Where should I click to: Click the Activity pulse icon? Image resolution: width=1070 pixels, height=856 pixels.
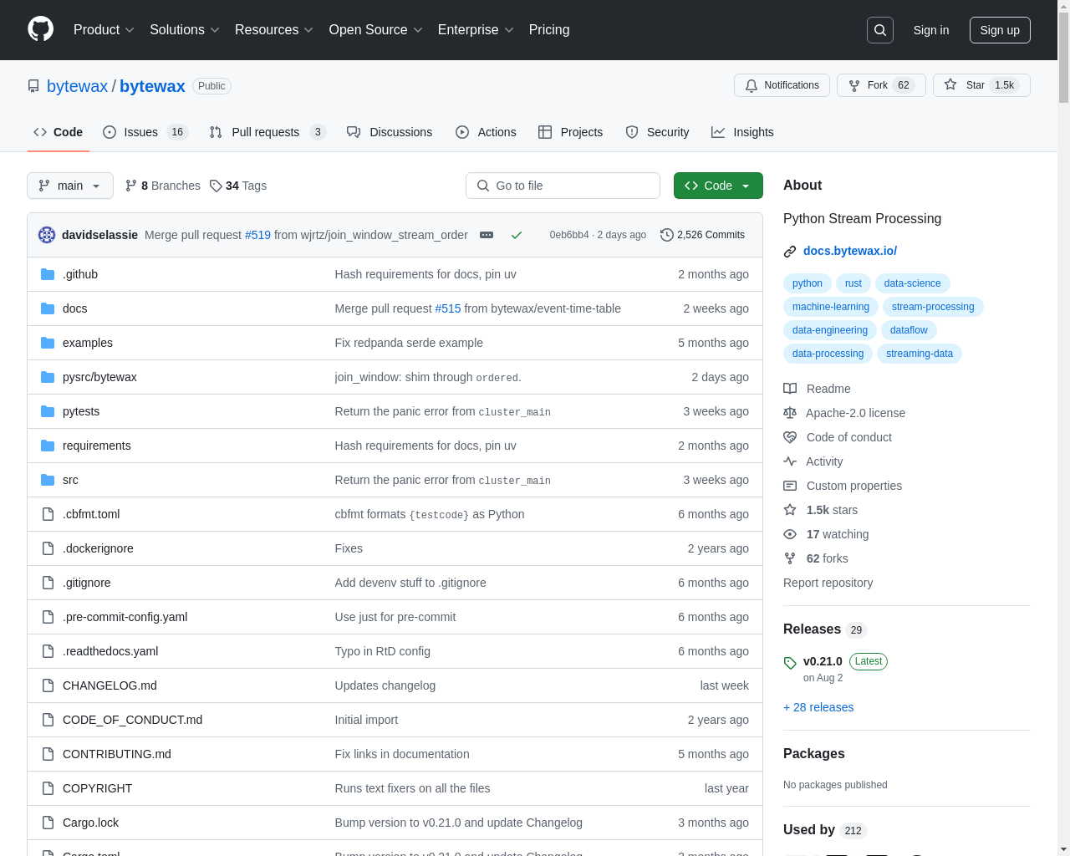[x=790, y=461]
